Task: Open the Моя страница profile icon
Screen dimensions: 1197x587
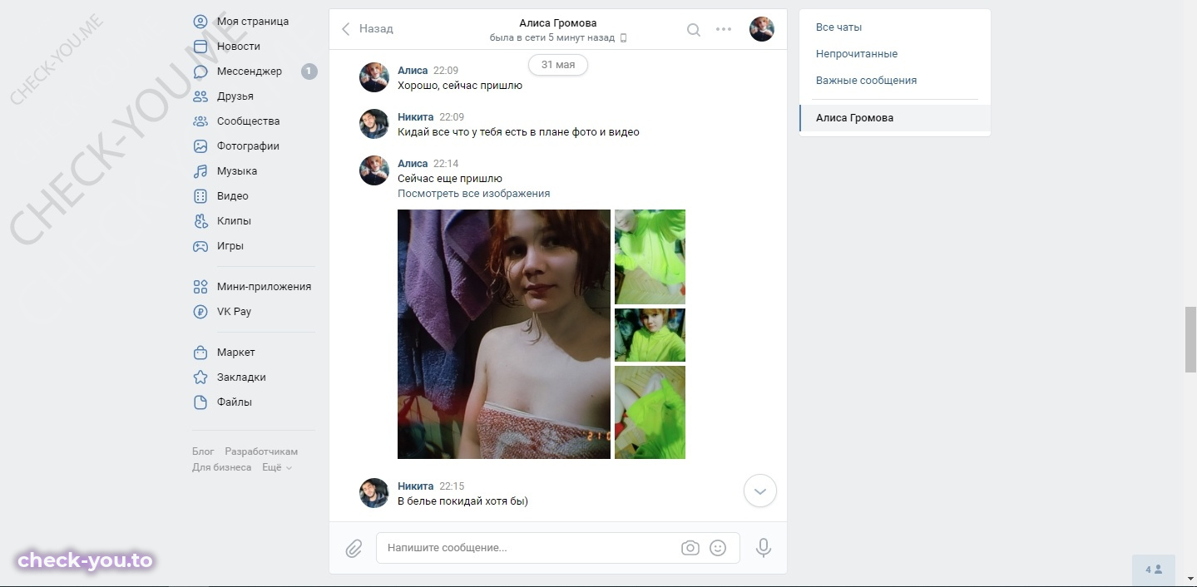Action: pyautogui.click(x=200, y=22)
